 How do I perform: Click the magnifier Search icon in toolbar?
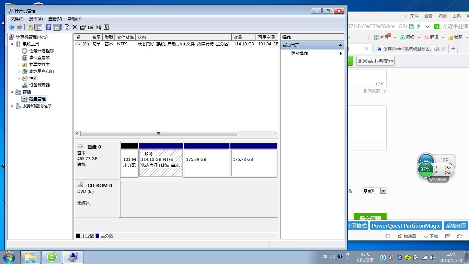tap(99, 27)
